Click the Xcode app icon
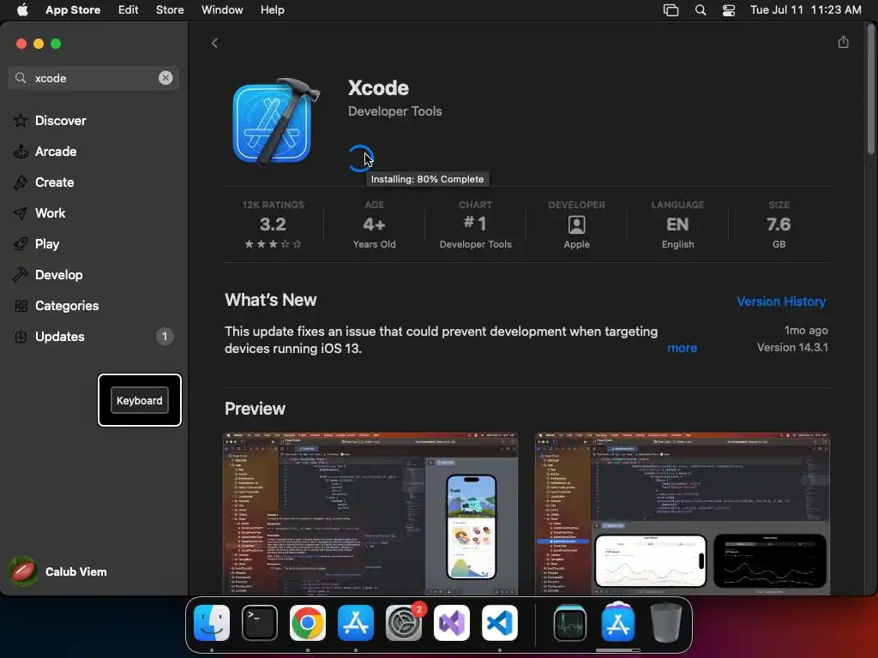The height and width of the screenshot is (658, 878). (275, 122)
